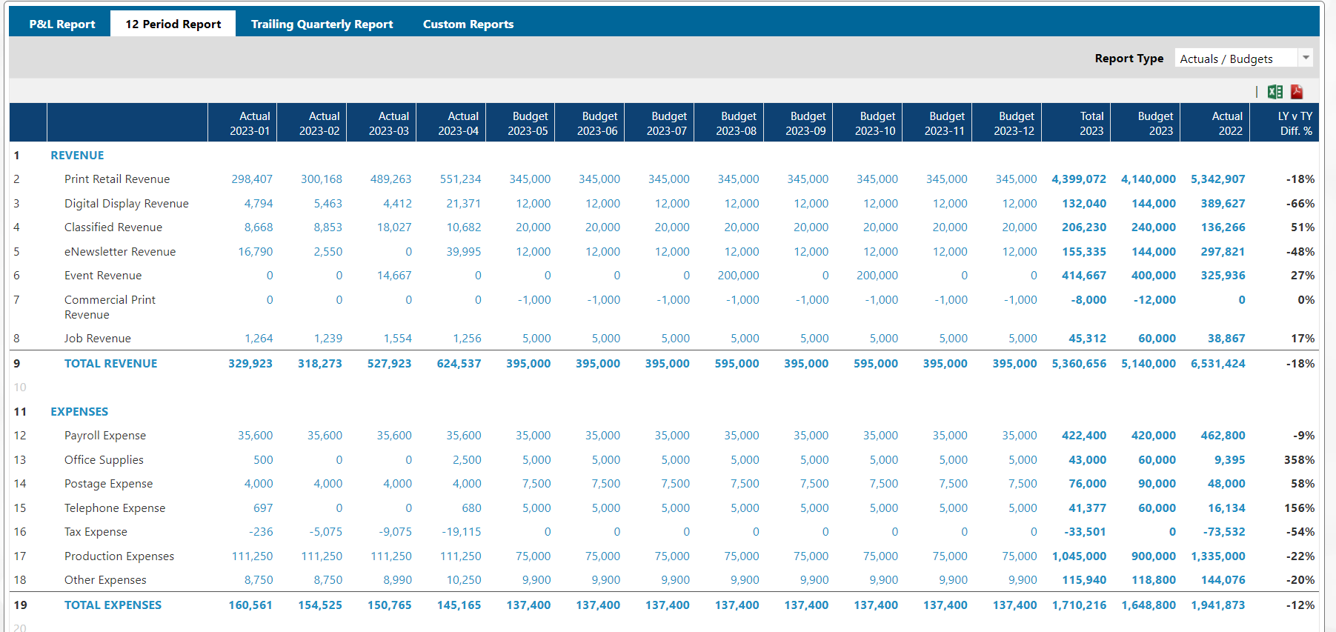The width and height of the screenshot is (1336, 632).
Task: Open the Print Retail Revenue row label
Action: (117, 179)
